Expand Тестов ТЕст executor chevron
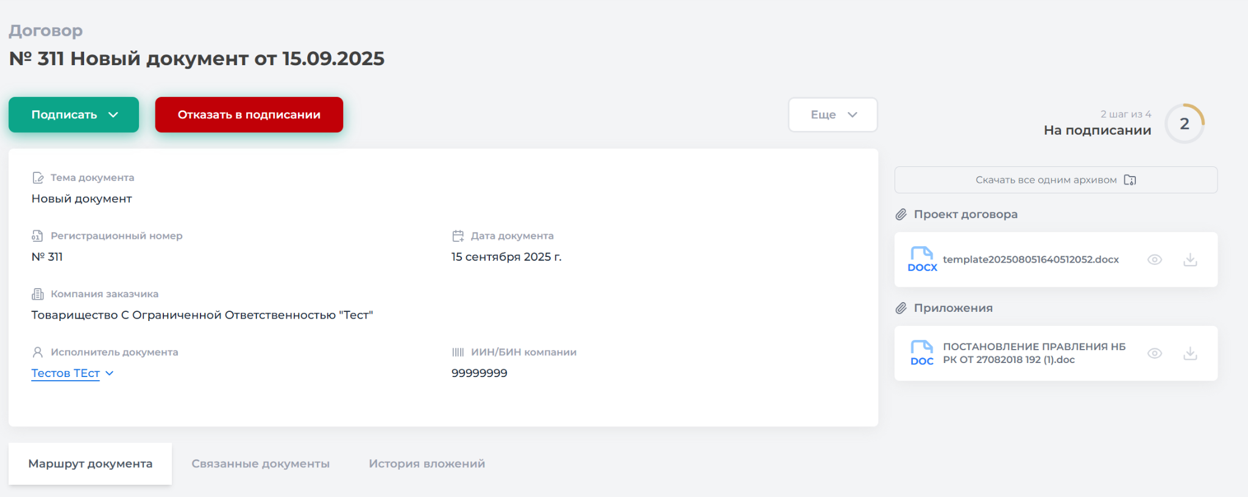The width and height of the screenshot is (1248, 497). click(110, 373)
